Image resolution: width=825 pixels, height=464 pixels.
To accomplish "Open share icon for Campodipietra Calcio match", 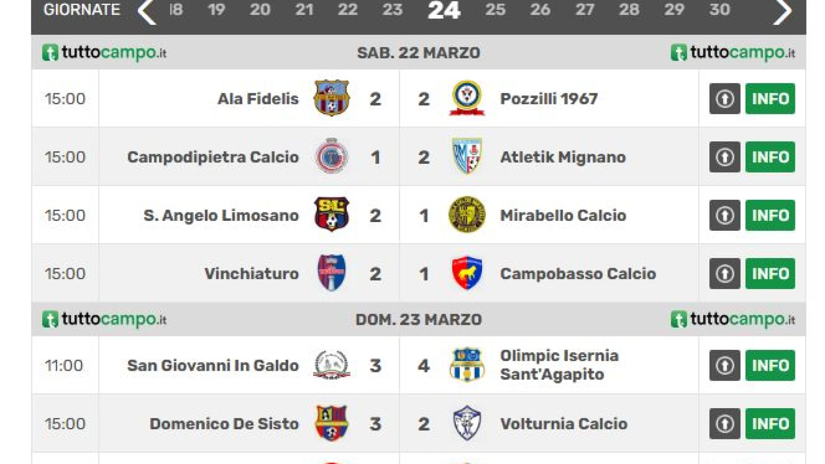I will point(724,157).
